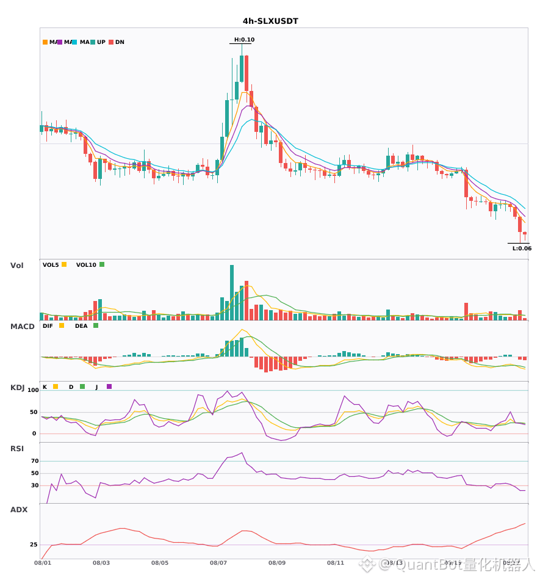Click the KDJ panel label
Screen dimensions: 540x580
[17, 387]
